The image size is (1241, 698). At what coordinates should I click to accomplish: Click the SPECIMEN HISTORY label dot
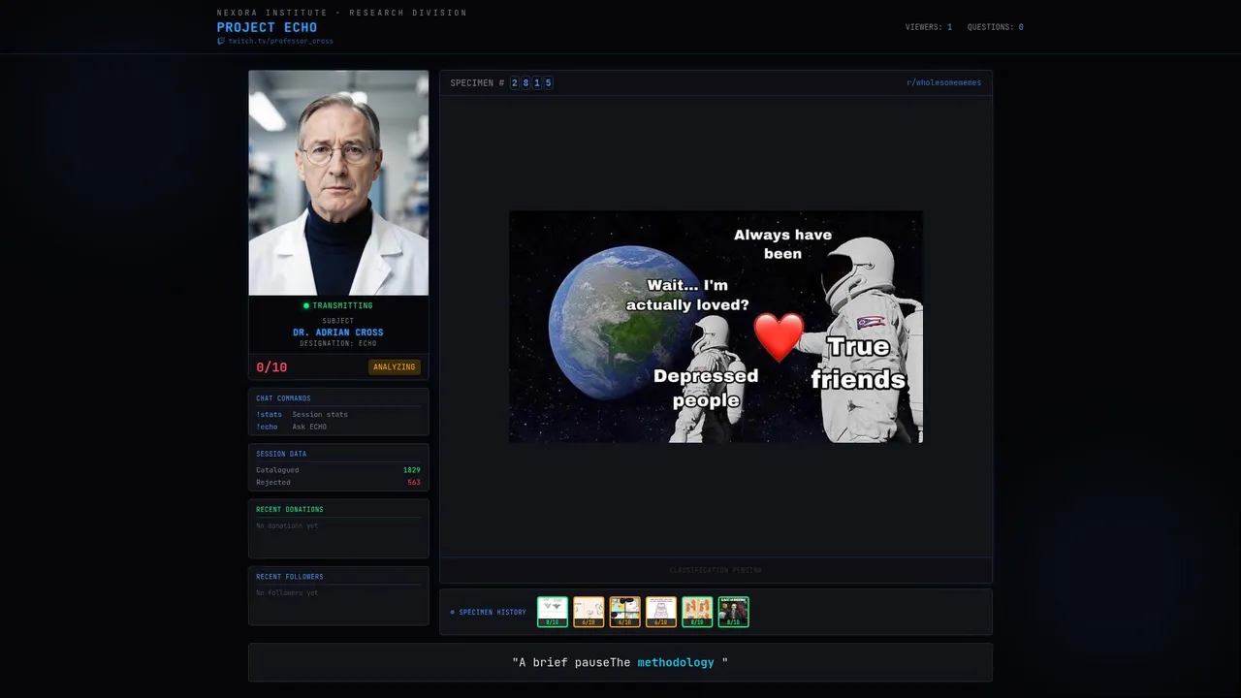[452, 612]
